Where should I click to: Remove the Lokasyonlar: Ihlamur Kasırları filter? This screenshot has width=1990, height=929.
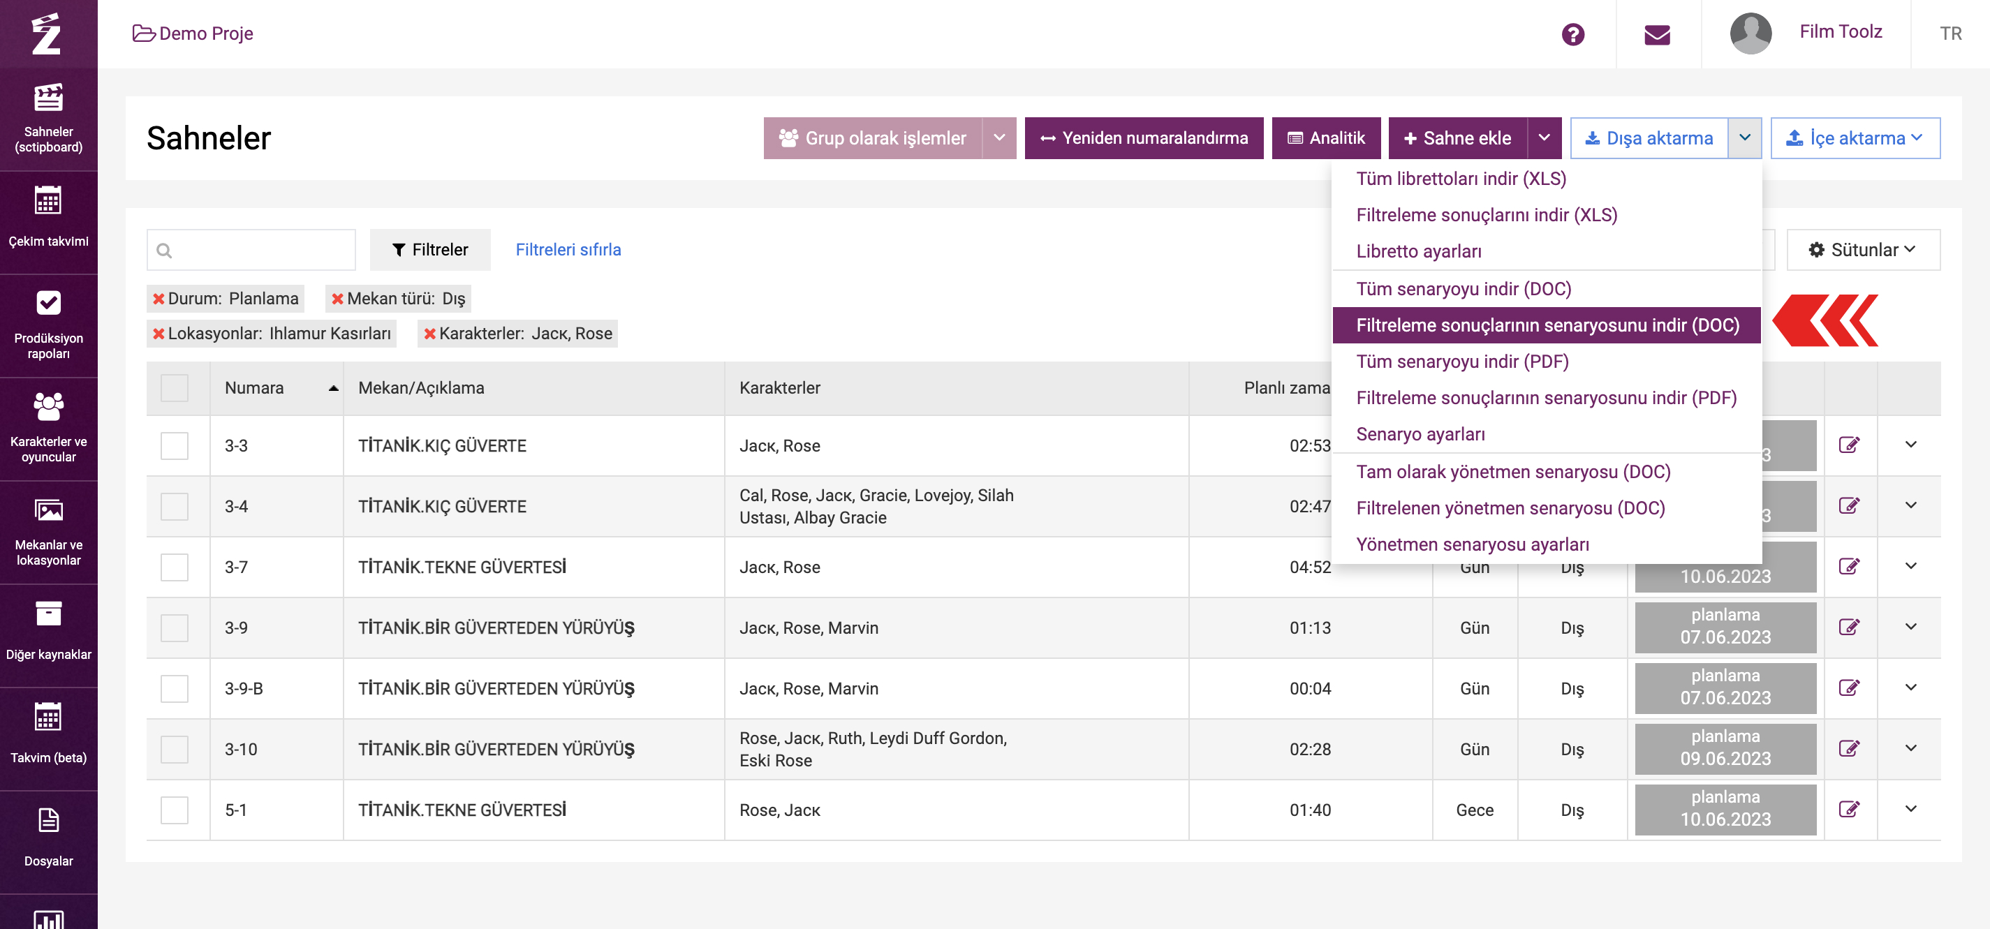pyautogui.click(x=159, y=334)
